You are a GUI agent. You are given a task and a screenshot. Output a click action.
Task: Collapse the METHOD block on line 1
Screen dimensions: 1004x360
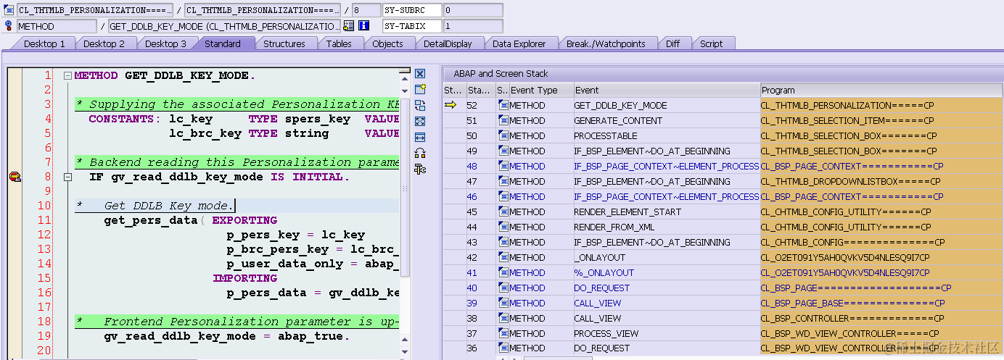(67, 75)
